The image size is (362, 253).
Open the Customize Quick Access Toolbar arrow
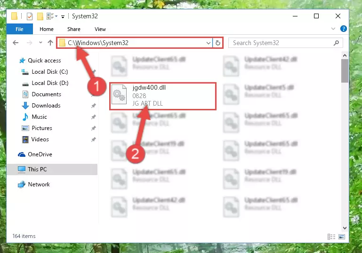pos(63,16)
